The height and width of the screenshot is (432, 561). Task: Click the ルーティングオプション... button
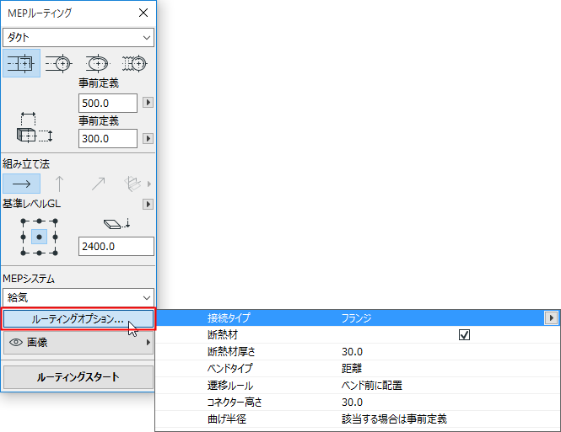click(78, 319)
